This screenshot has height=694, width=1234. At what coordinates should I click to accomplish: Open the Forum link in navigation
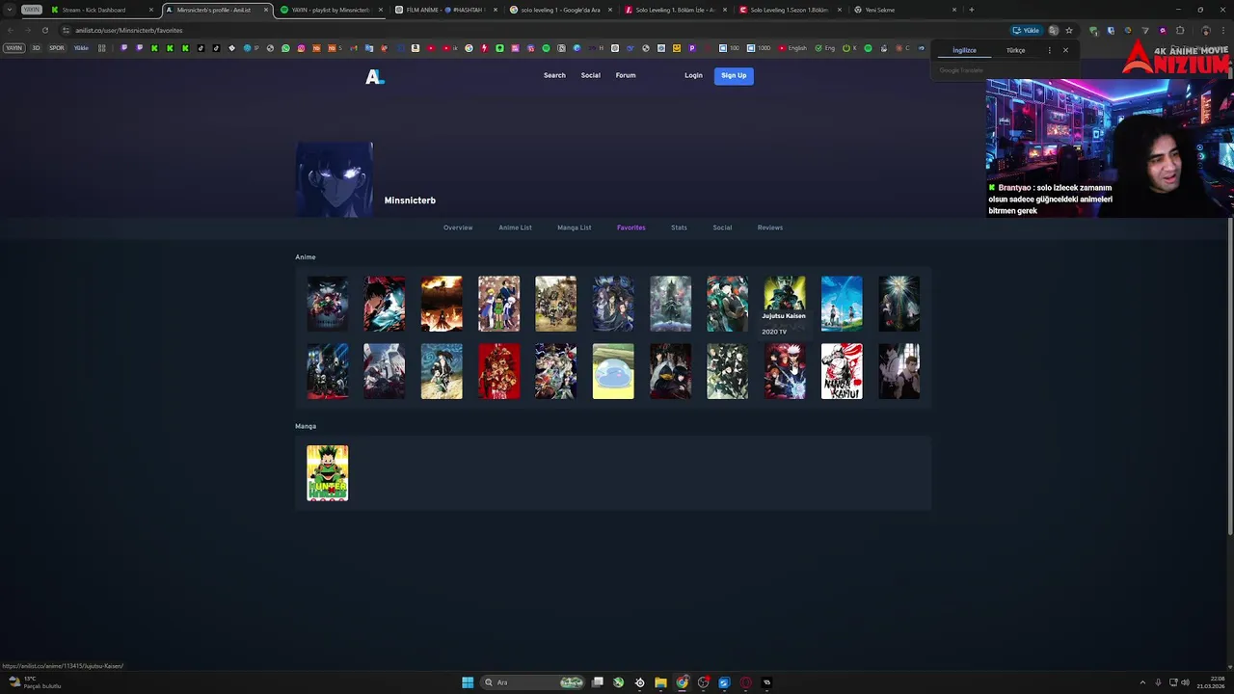tap(626, 75)
